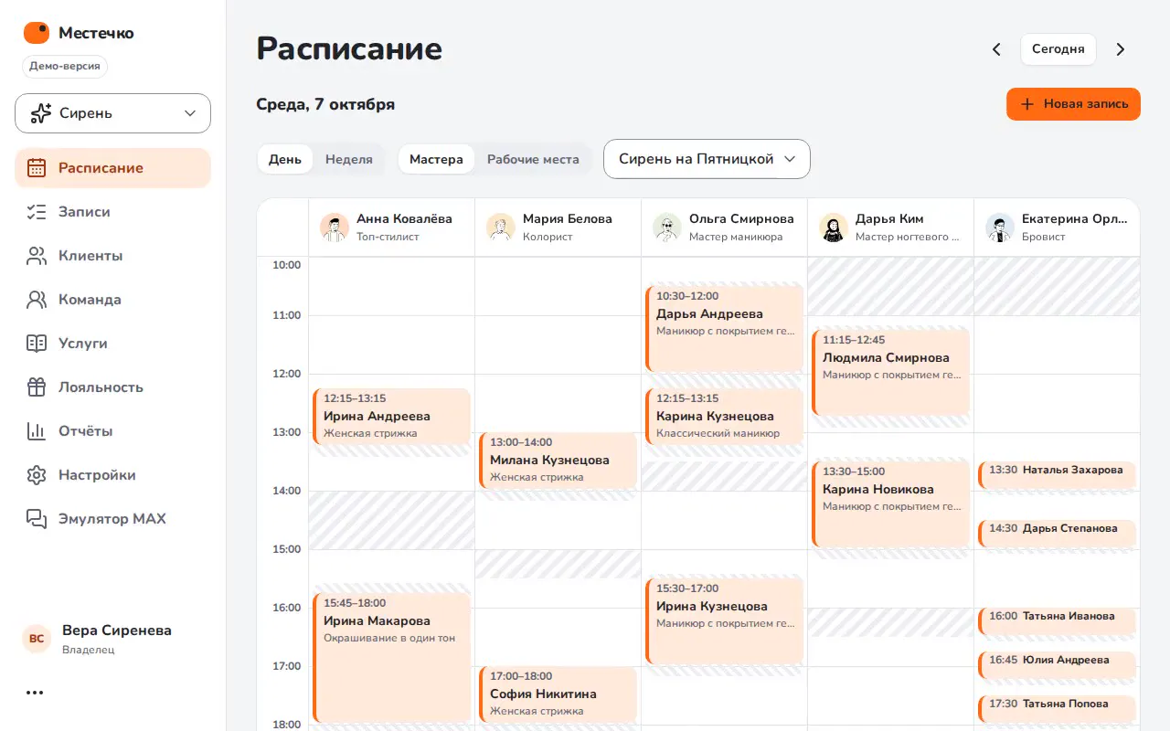
Task: Open the Сирень salon selector dropdown
Action: pyautogui.click(x=113, y=113)
